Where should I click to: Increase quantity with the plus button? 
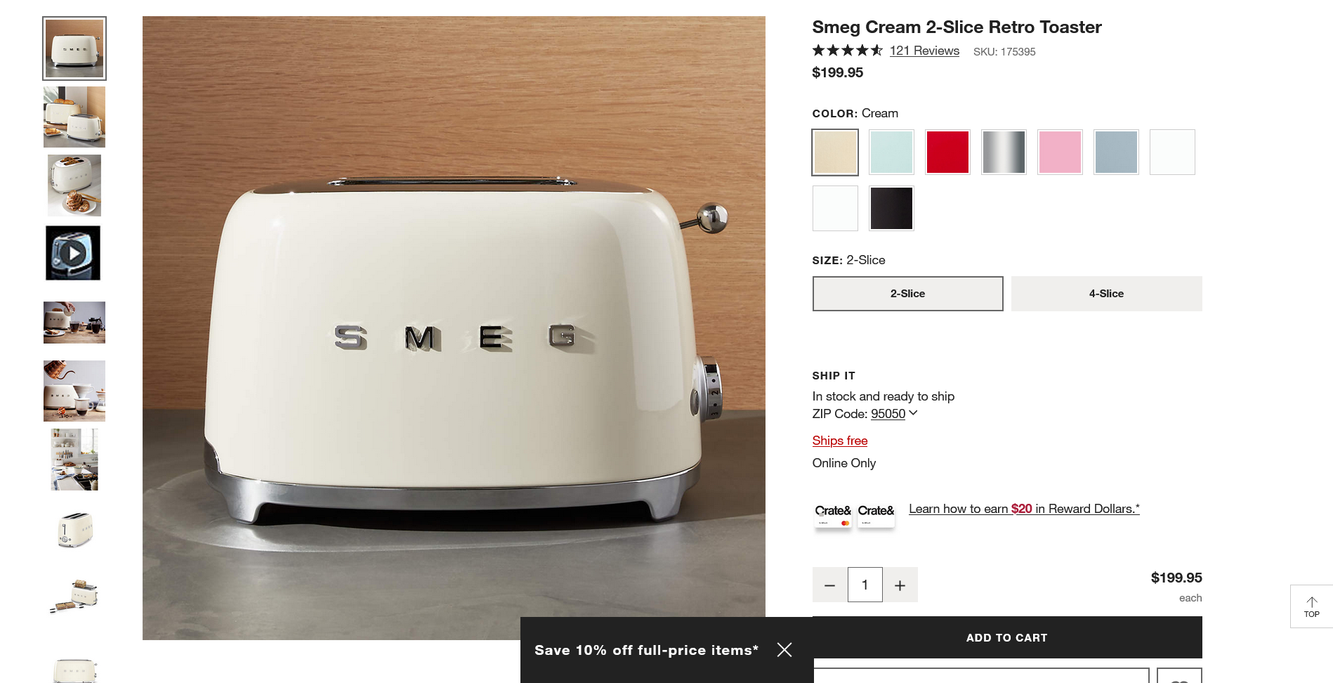(900, 585)
